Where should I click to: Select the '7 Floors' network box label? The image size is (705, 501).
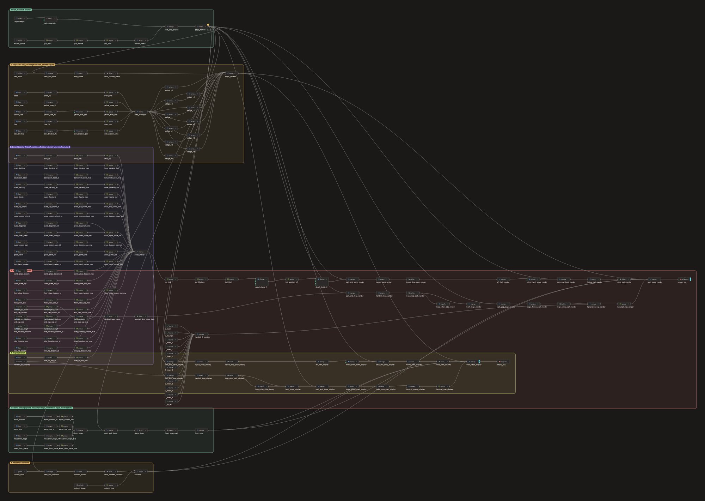tap(41, 408)
